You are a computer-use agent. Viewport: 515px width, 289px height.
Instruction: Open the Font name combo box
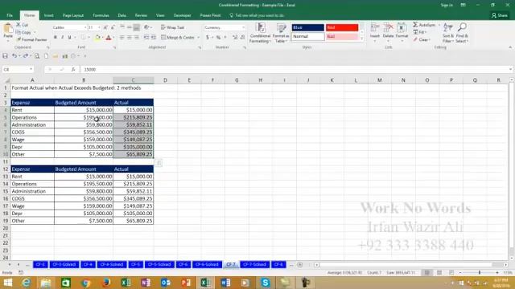69,27
